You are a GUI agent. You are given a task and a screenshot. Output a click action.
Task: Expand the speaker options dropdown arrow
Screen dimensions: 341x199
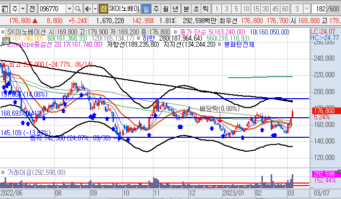click(x=95, y=9)
